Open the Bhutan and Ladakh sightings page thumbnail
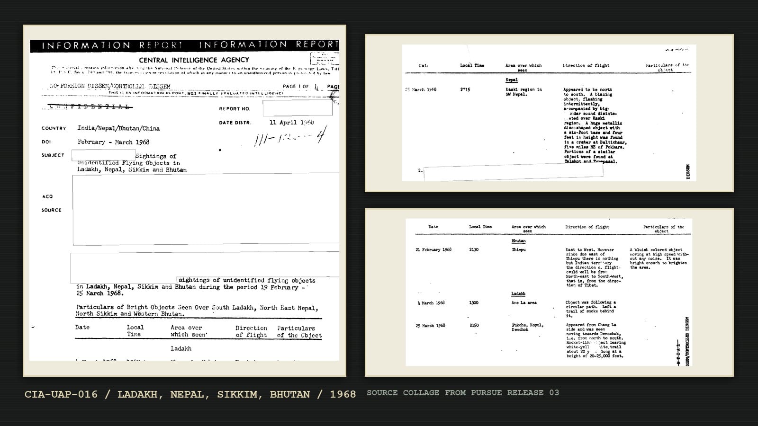This screenshot has height=426, width=758. [x=549, y=292]
